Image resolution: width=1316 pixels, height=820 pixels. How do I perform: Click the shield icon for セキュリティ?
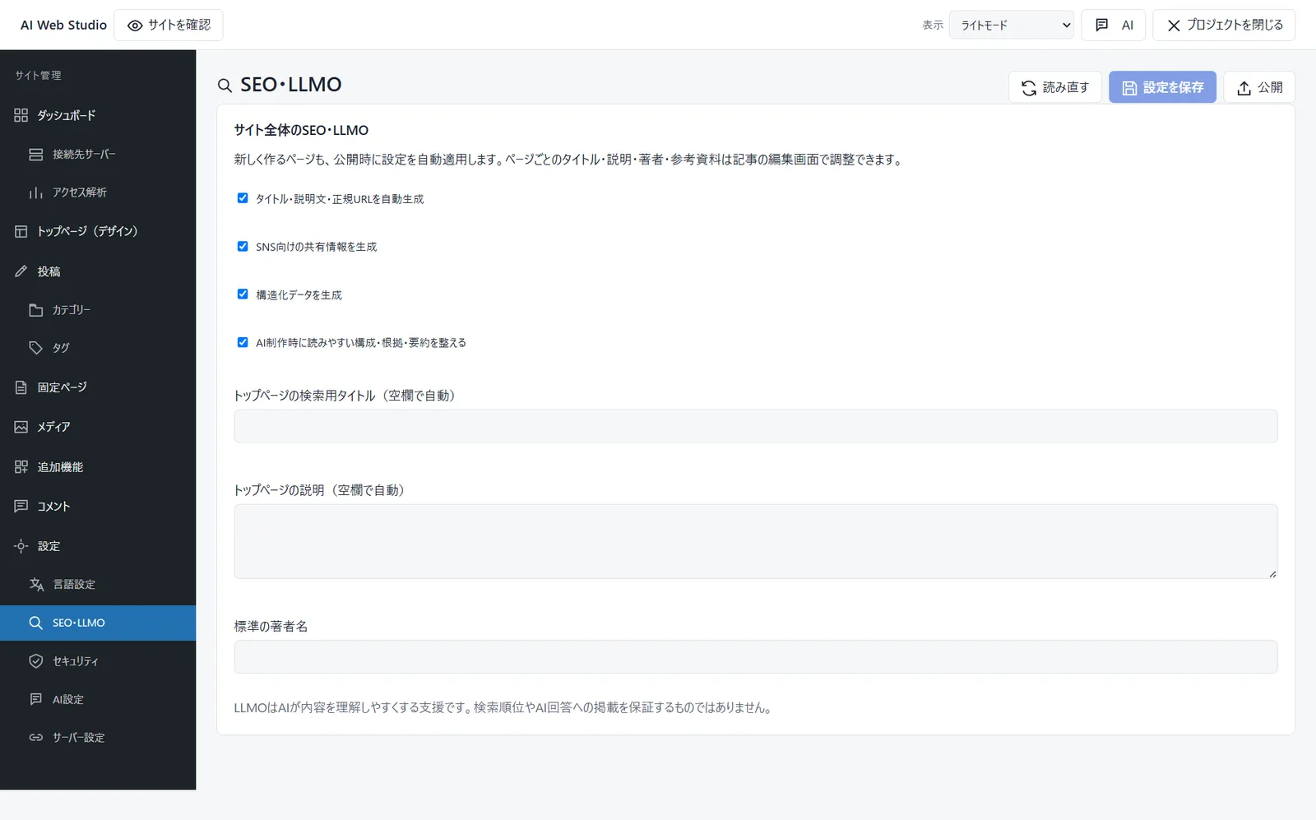(x=36, y=661)
